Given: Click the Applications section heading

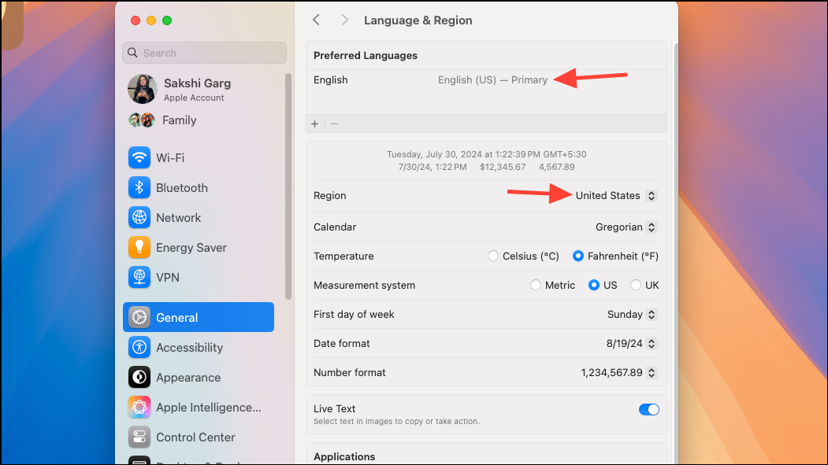Looking at the screenshot, I should [x=344, y=456].
